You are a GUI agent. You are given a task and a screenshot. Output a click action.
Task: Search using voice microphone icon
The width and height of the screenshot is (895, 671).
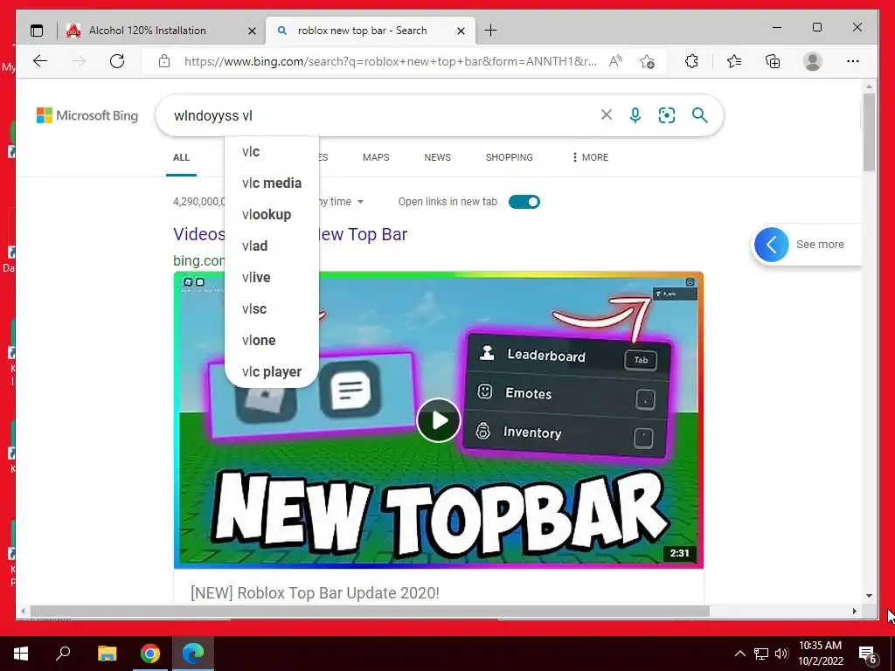pos(635,115)
